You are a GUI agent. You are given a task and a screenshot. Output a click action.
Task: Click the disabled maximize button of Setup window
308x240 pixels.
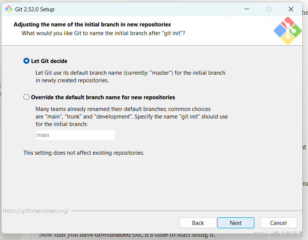tap(269, 9)
